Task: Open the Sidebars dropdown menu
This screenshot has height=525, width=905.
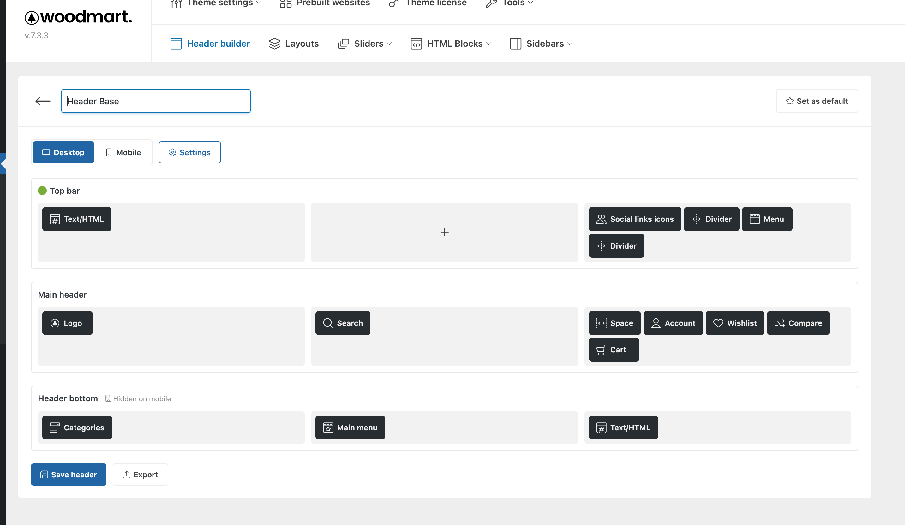Action: [541, 44]
